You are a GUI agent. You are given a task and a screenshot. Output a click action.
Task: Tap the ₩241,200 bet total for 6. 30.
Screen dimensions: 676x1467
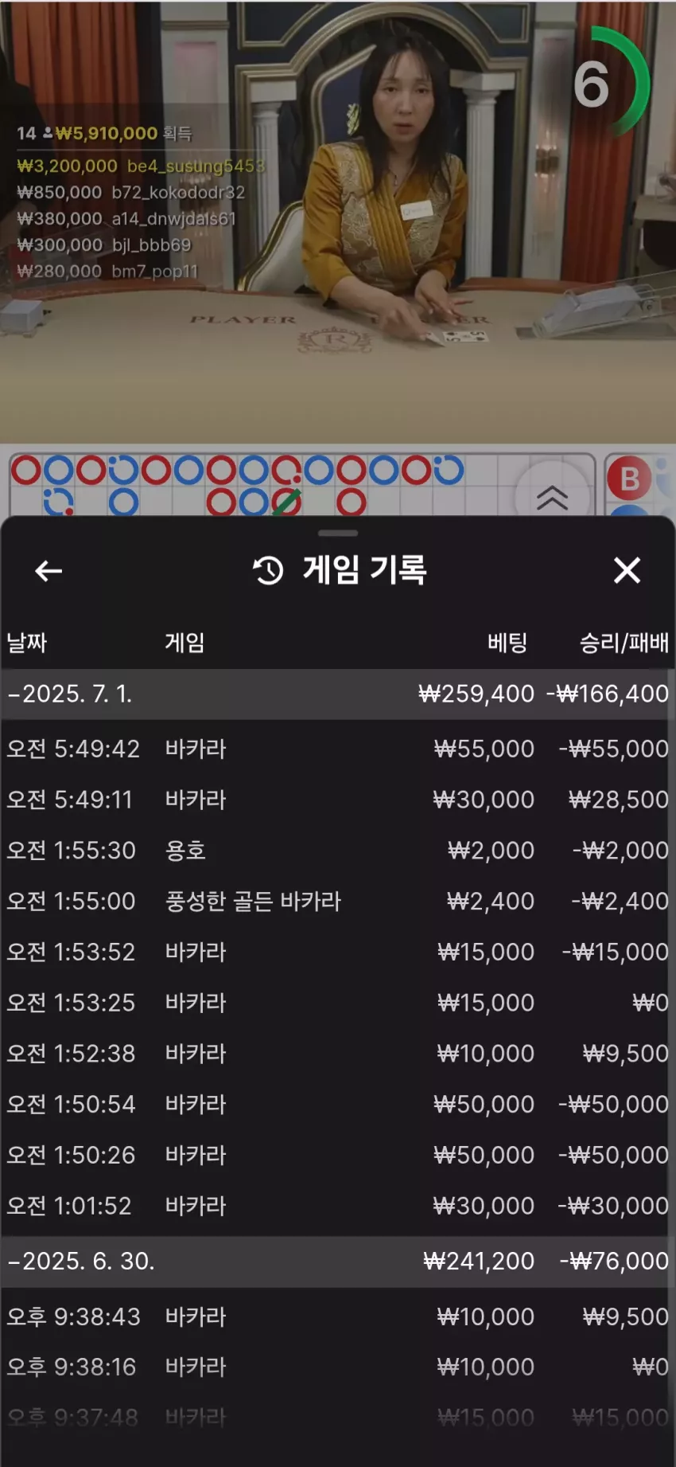(479, 1261)
